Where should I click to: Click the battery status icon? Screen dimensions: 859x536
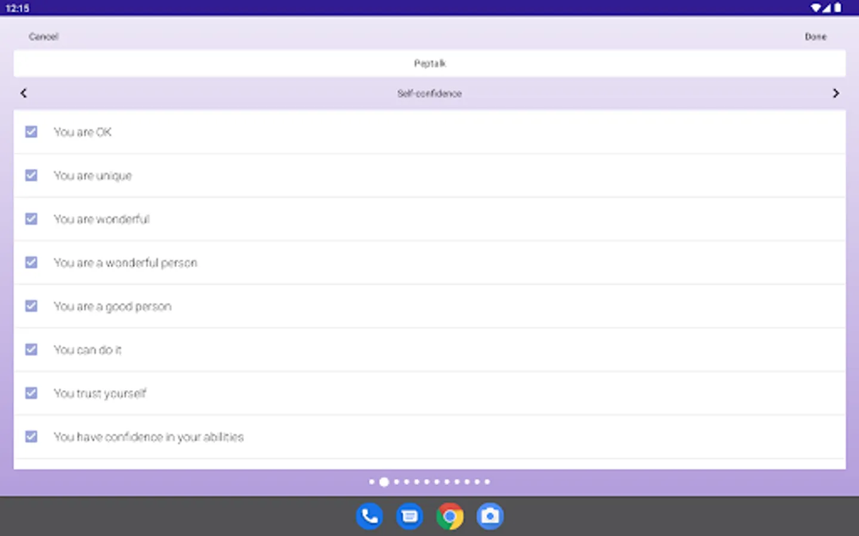tap(838, 8)
